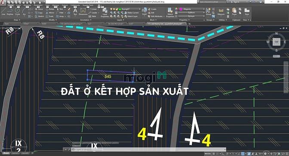Switch to the Home ribbon tab
The image size is (289, 156).
11,5
